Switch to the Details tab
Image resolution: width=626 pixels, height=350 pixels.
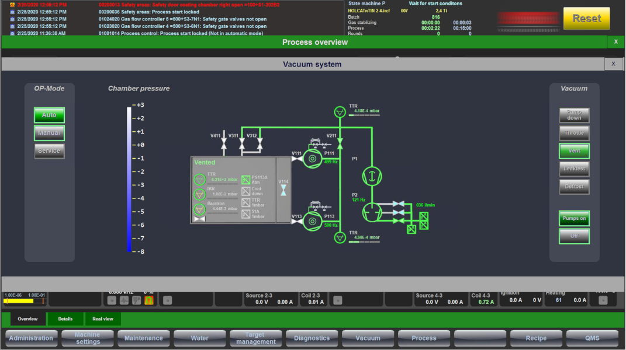tap(65, 319)
